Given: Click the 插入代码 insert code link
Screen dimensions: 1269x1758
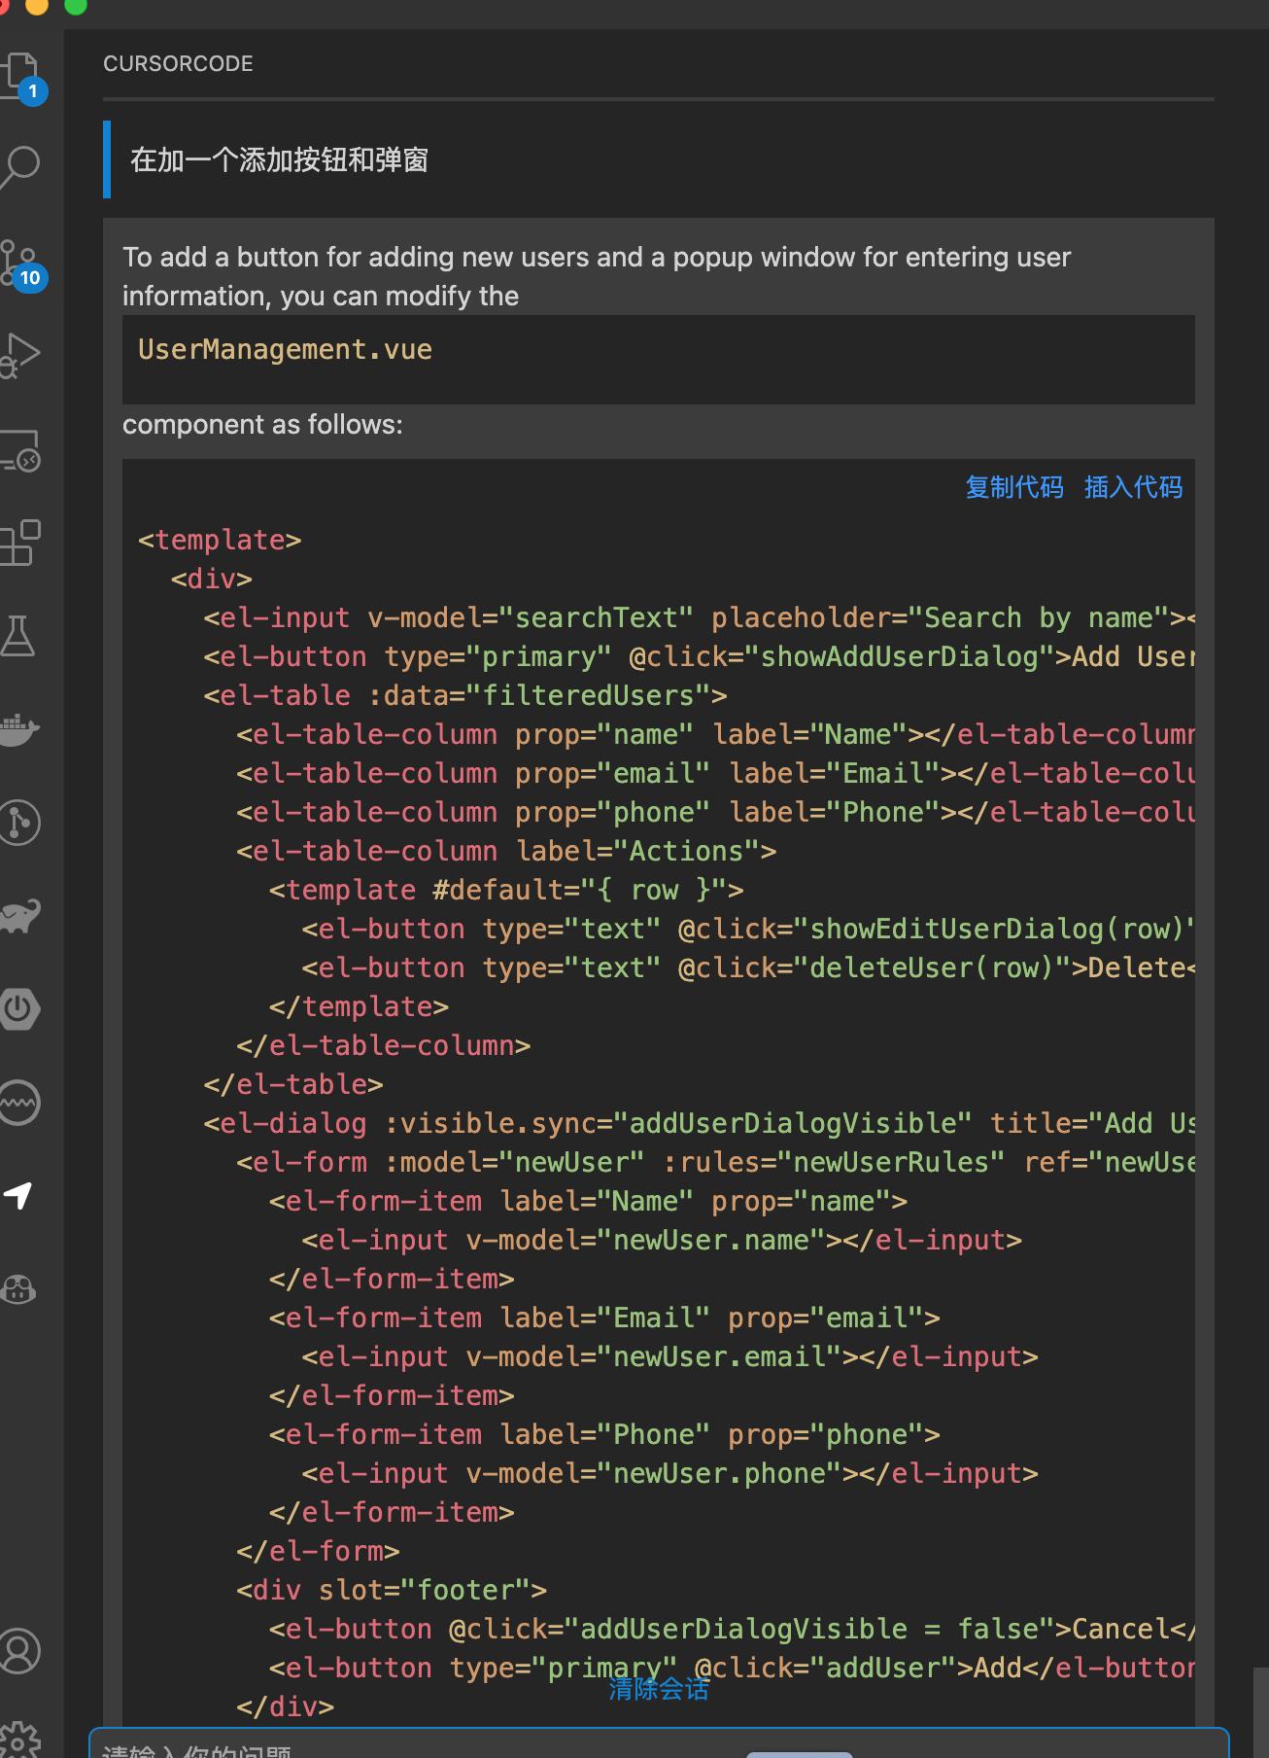Looking at the screenshot, I should (x=1133, y=487).
